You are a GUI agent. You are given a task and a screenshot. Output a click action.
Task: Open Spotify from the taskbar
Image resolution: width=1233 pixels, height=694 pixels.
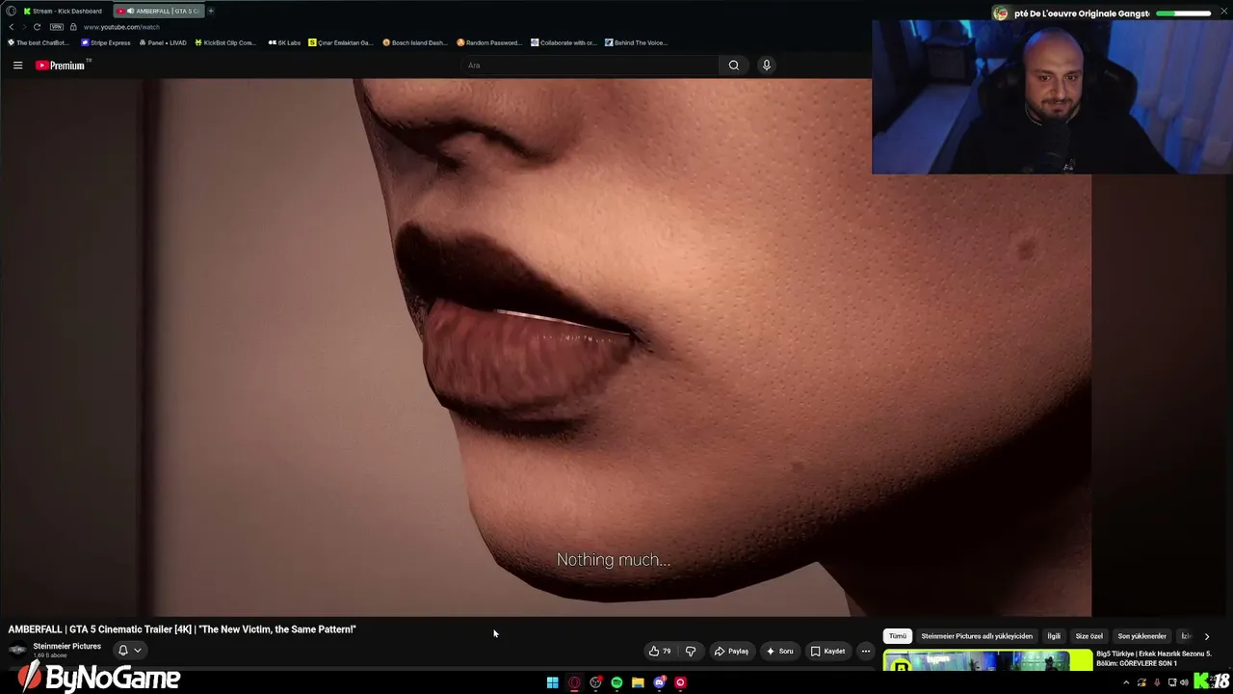coord(616,682)
